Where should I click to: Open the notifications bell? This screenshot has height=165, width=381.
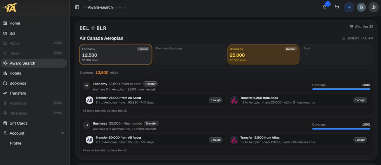pyautogui.click(x=324, y=7)
